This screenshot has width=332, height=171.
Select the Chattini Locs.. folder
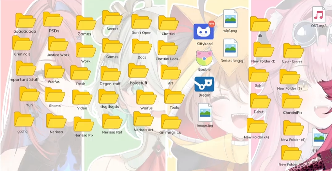pos(168,48)
